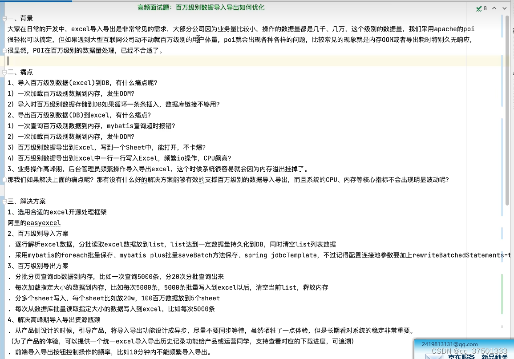This screenshot has height=359, width=514.
Task: Collapse the "二、痛点" section fold marker
Action: (x=4, y=72)
